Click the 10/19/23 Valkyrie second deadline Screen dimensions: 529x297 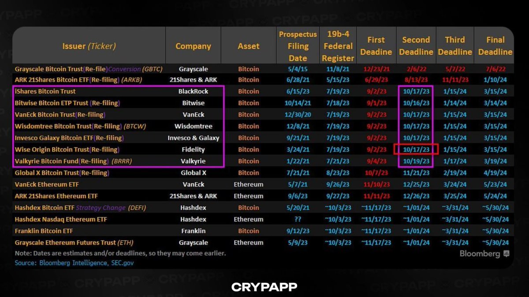[416, 161]
